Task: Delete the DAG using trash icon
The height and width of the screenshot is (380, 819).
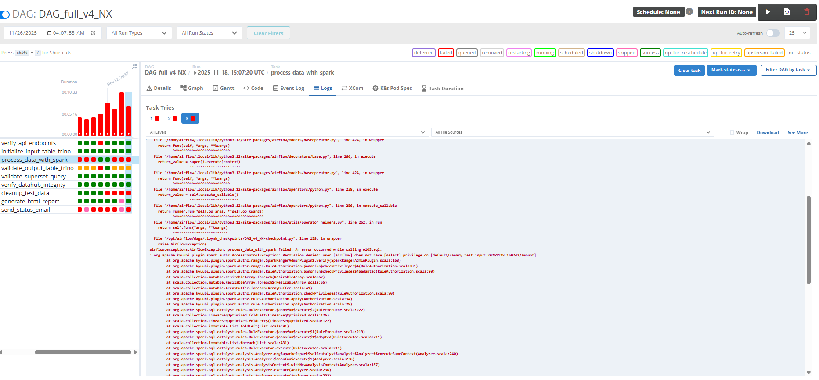Action: 807,12
